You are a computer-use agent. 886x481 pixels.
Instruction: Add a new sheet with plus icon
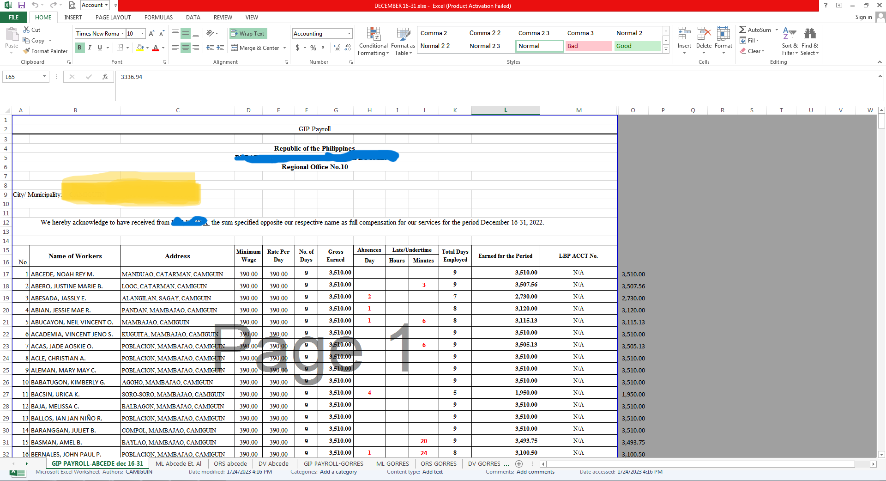tap(519, 463)
